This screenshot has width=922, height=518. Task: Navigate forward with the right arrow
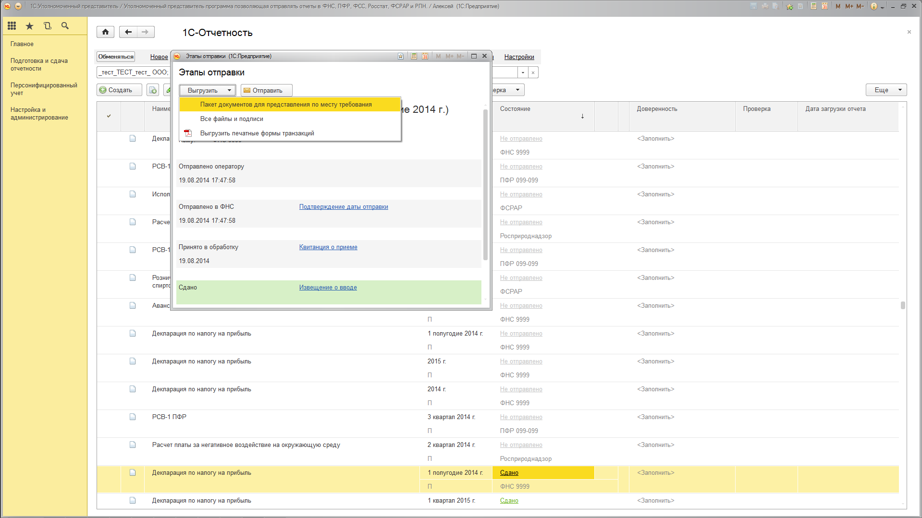point(146,32)
